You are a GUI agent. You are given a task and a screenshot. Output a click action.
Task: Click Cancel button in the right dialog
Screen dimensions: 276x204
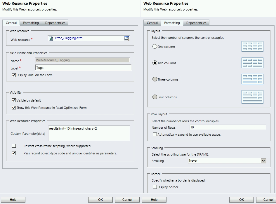point(268,200)
